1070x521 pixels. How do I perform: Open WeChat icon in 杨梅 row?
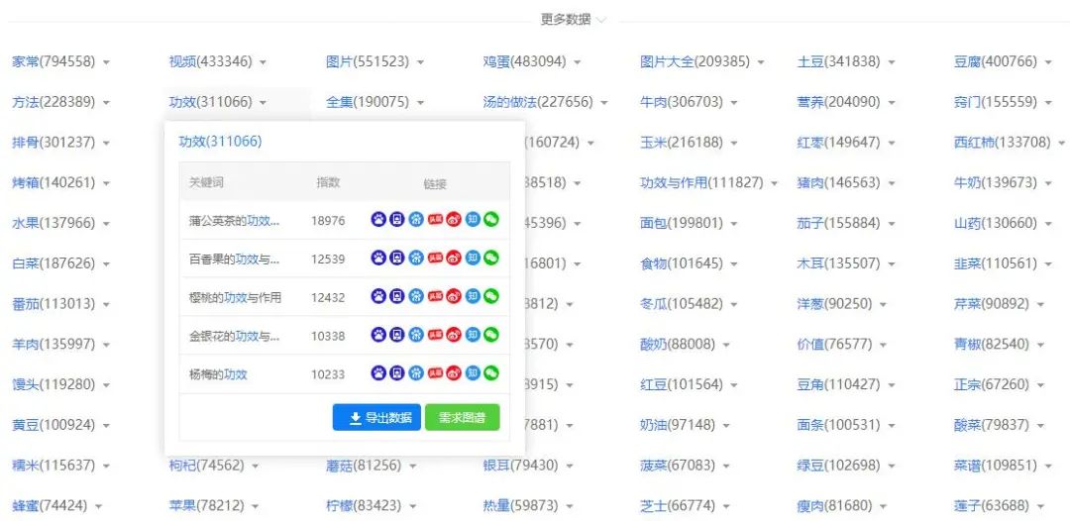pyautogui.click(x=491, y=373)
